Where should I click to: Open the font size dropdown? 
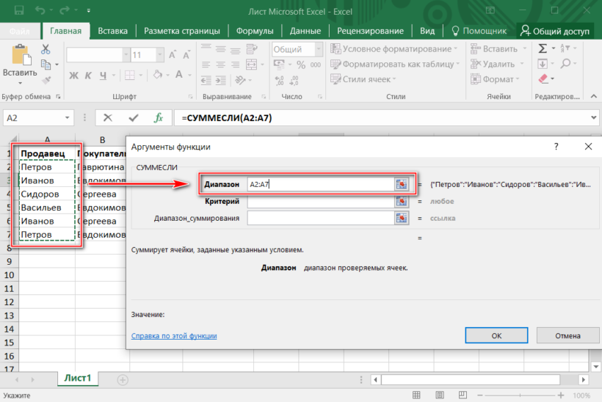158,56
